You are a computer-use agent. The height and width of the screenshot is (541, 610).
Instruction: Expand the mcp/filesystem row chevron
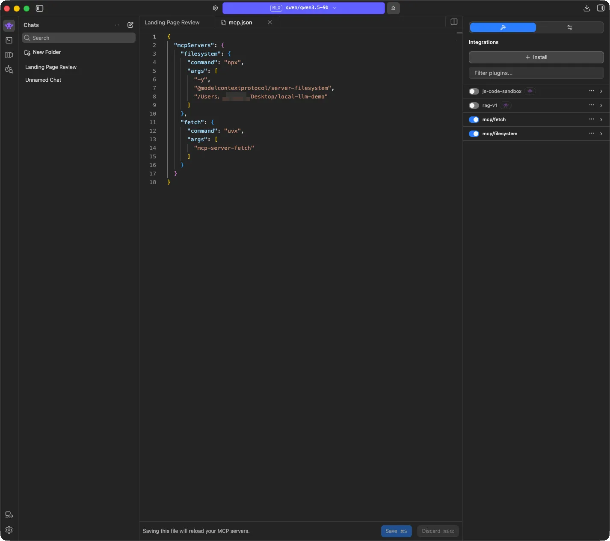[x=601, y=134]
